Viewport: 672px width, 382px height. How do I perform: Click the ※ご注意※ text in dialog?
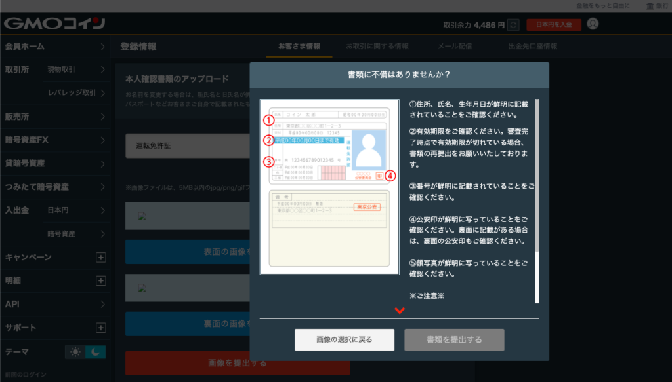tap(427, 296)
